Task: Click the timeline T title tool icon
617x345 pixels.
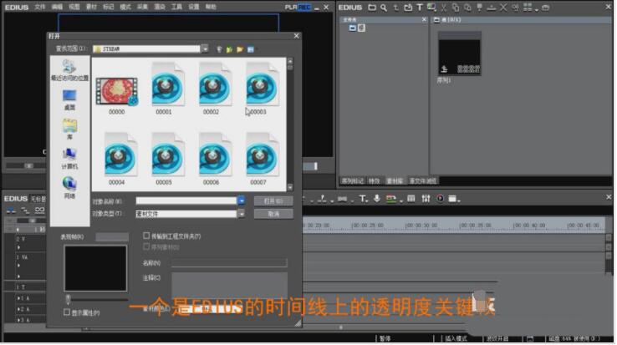Action: [x=362, y=199]
